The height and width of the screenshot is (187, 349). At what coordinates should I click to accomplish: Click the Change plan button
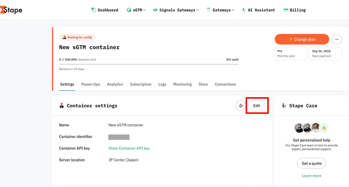pos(302,39)
